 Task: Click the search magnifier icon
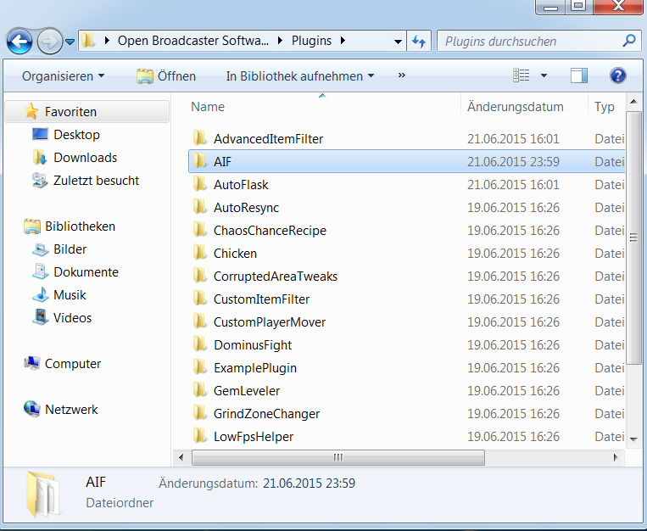click(629, 41)
